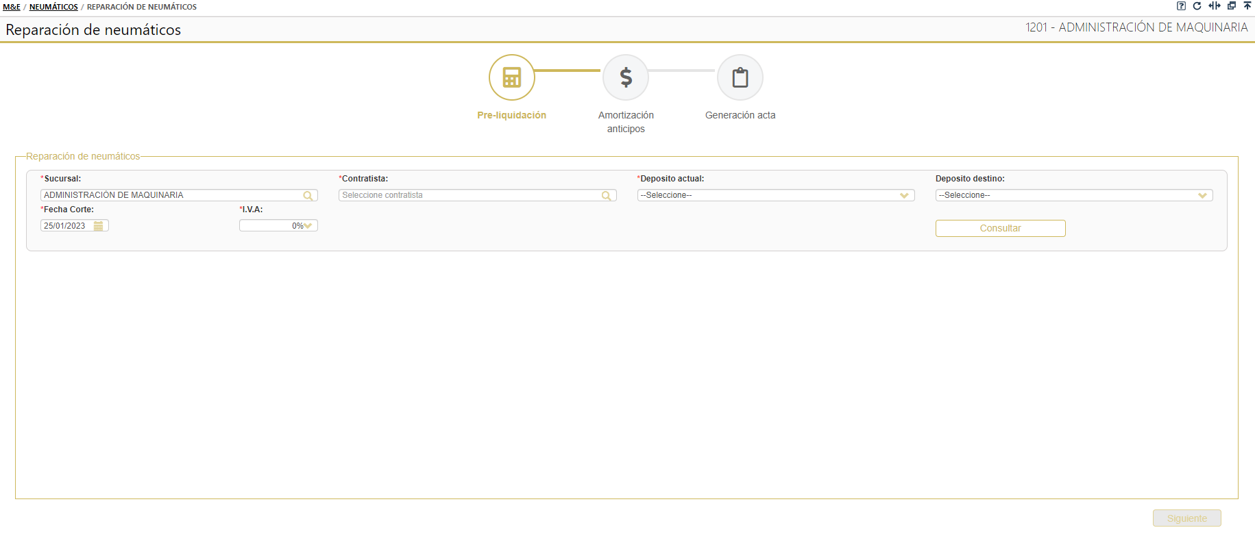
Task: Select the Amortización anticipos dollar step icon
Action: click(x=626, y=77)
